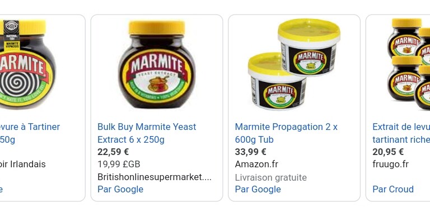This screenshot has width=430, height=208.
Task: Click the 19,99 £GB original price
Action: 119,165
